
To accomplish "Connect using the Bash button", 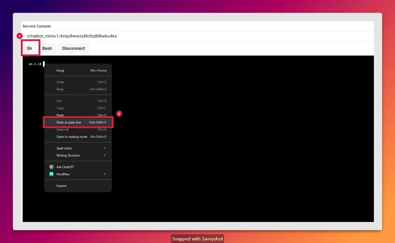I will pos(47,48).
